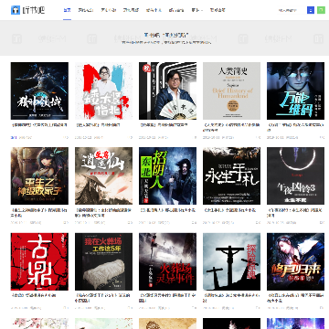Click title link below 重生之神级败家子 cover
Viewport: 329px width, 329px height.
coord(39,213)
